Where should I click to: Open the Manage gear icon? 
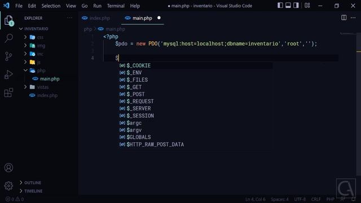coord(9,186)
